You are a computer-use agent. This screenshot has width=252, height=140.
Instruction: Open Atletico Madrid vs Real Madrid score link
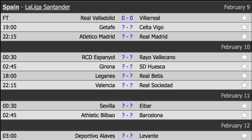tap(127, 37)
